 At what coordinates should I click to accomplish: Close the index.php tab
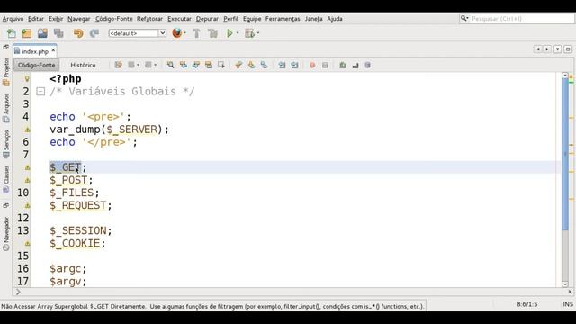53,50
